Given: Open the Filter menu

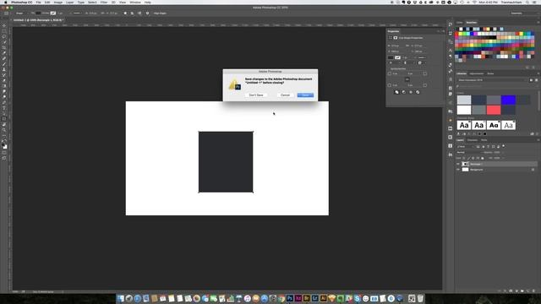Looking at the screenshot, I should pyautogui.click(x=104, y=3).
